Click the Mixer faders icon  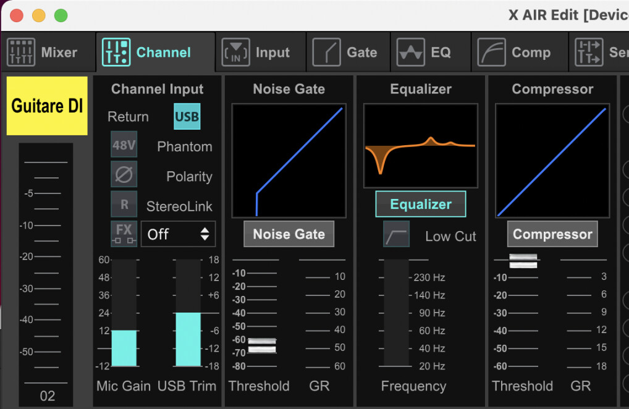point(21,52)
